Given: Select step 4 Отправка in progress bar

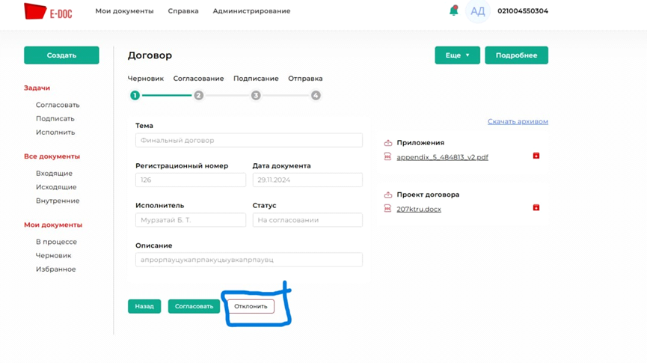Looking at the screenshot, I should tap(316, 96).
